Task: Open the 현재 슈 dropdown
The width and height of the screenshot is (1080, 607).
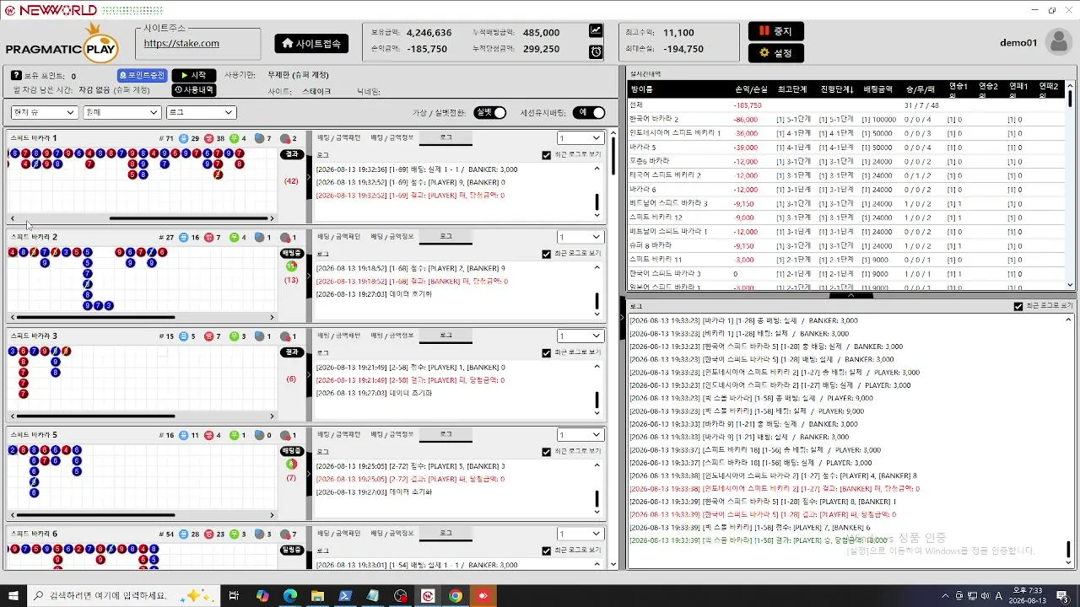Action: [x=45, y=112]
